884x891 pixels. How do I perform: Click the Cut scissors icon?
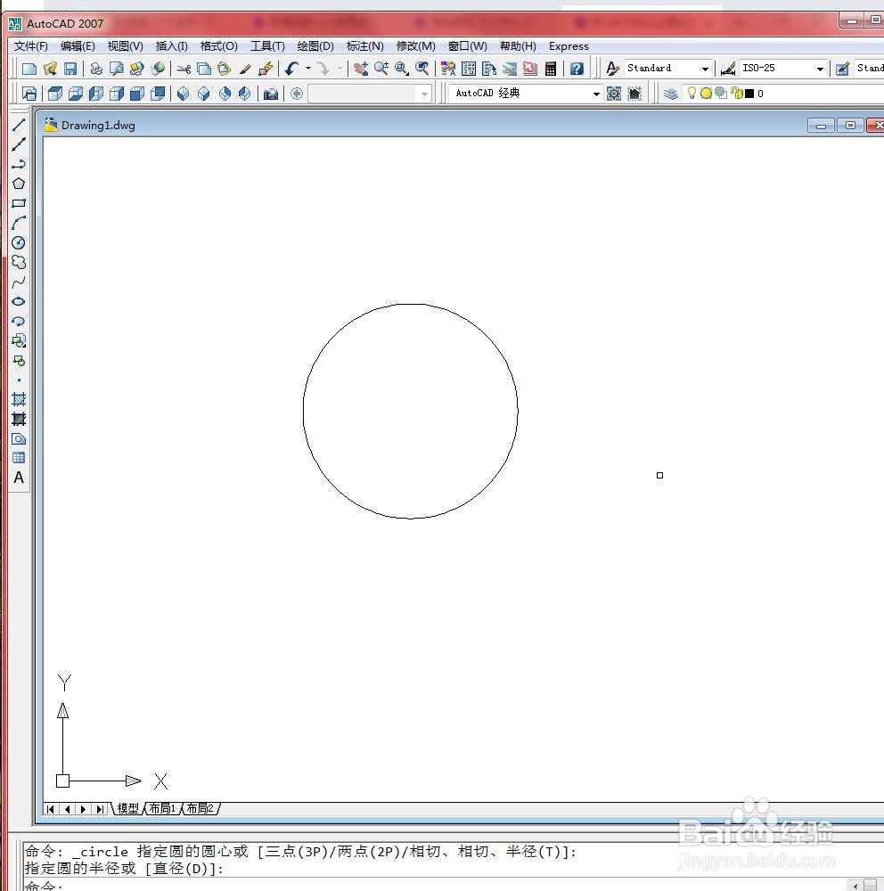click(x=184, y=69)
